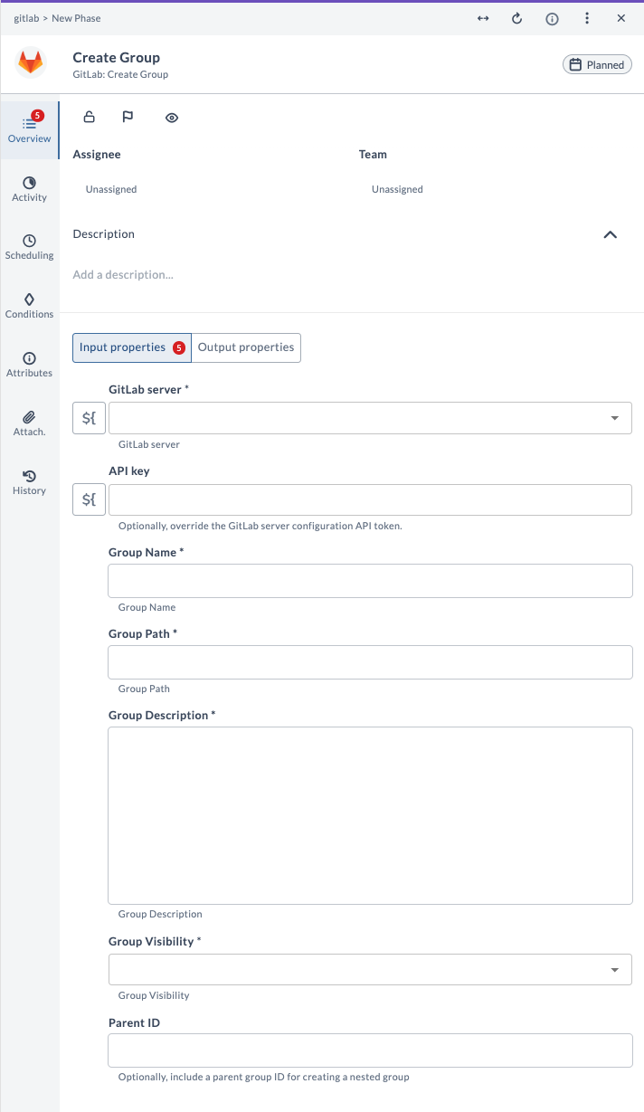Open the Attributes sidebar tab
The width and height of the screenshot is (644, 1112).
tap(30, 365)
